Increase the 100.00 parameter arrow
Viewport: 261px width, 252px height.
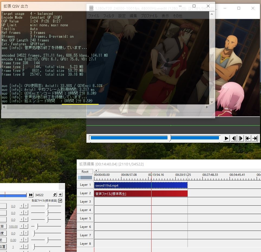(x=26, y=226)
